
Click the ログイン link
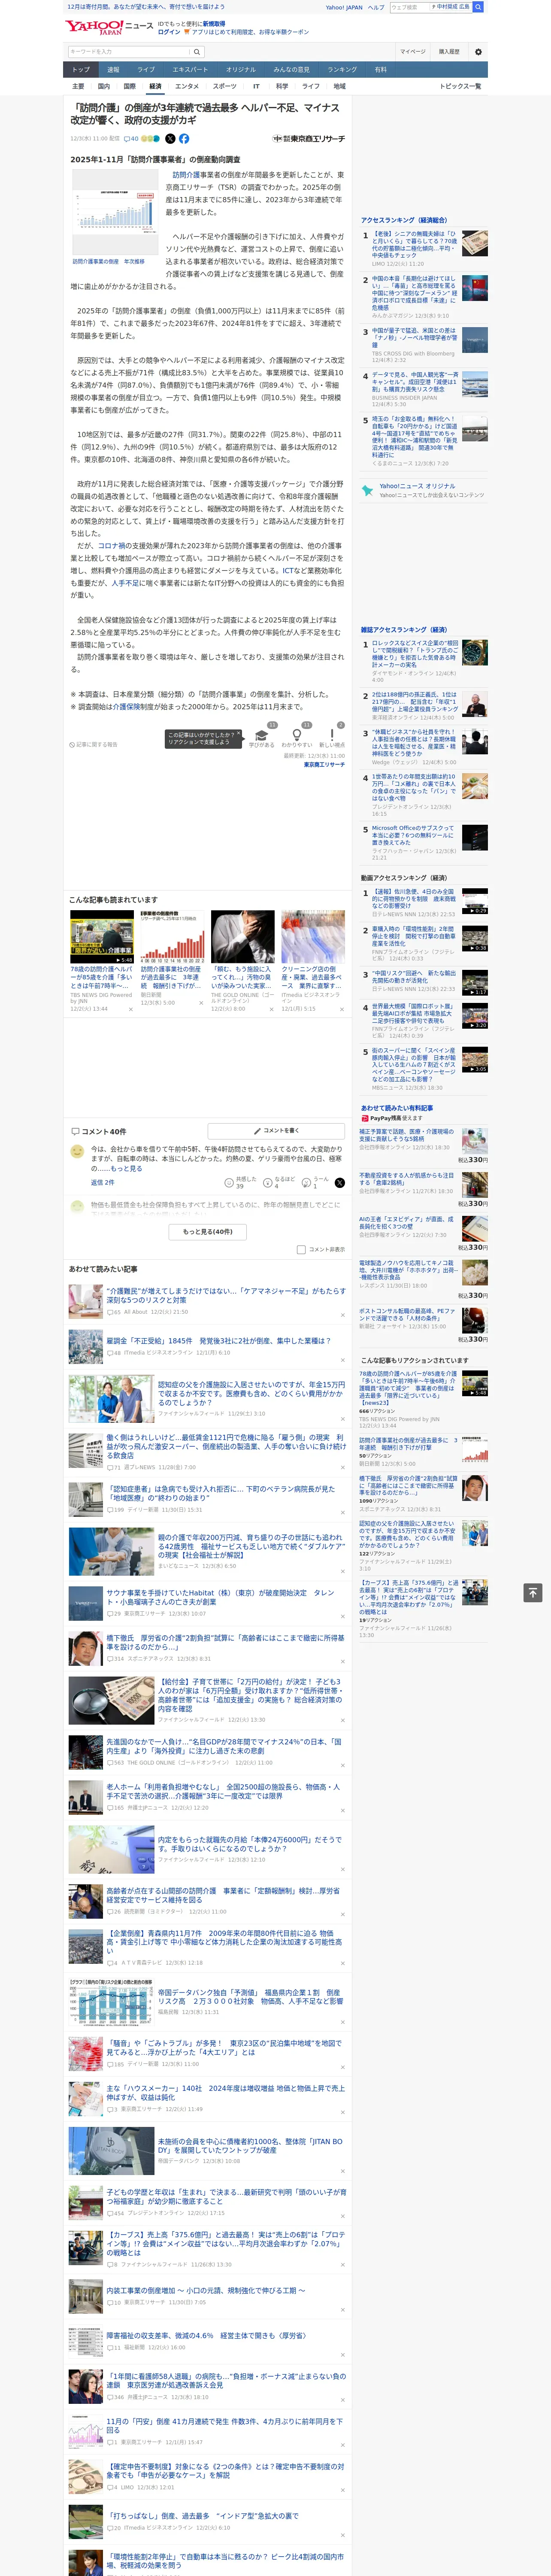[x=169, y=32]
